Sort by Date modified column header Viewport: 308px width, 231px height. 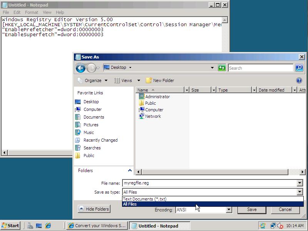pyautogui.click(x=275, y=90)
